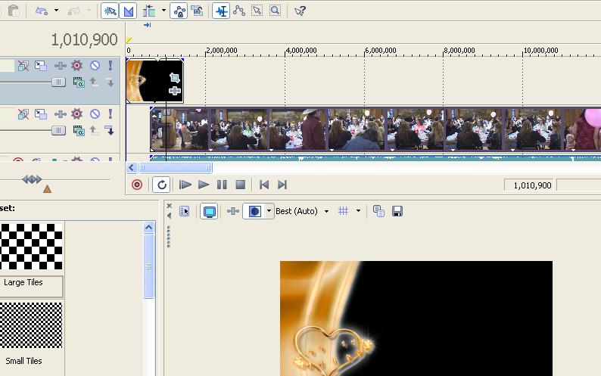This screenshot has height=376, width=601.
Task: Open Track Motion for first video track
Action: pos(41,66)
